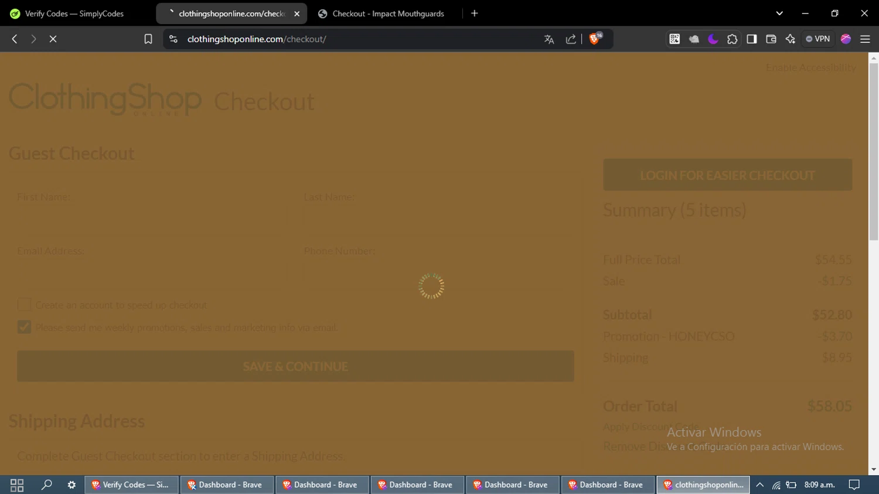Open the Windows Task View icon
The image size is (879, 494).
pyautogui.click(x=17, y=485)
